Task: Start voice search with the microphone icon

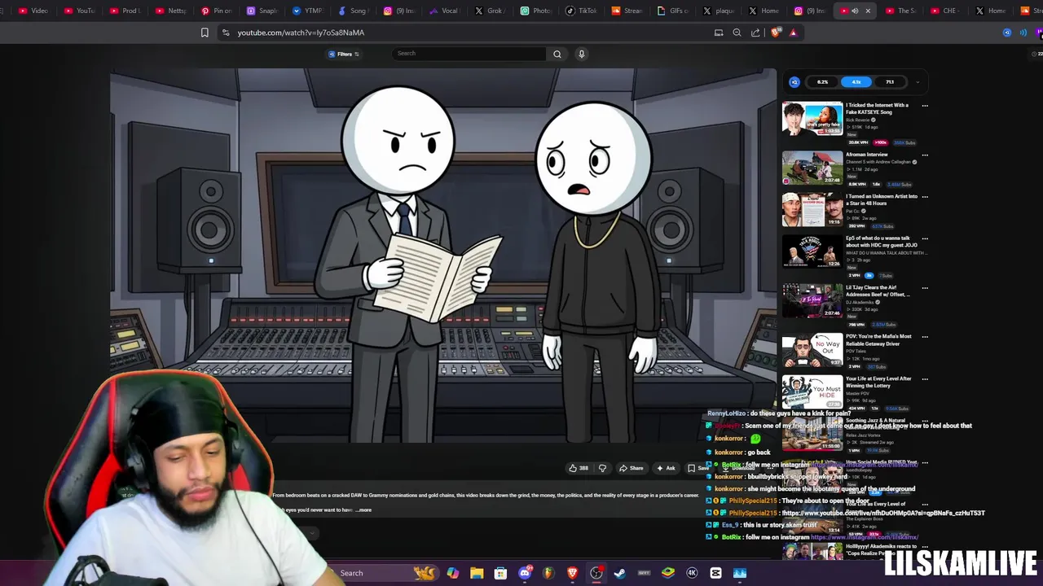Action: (x=582, y=54)
